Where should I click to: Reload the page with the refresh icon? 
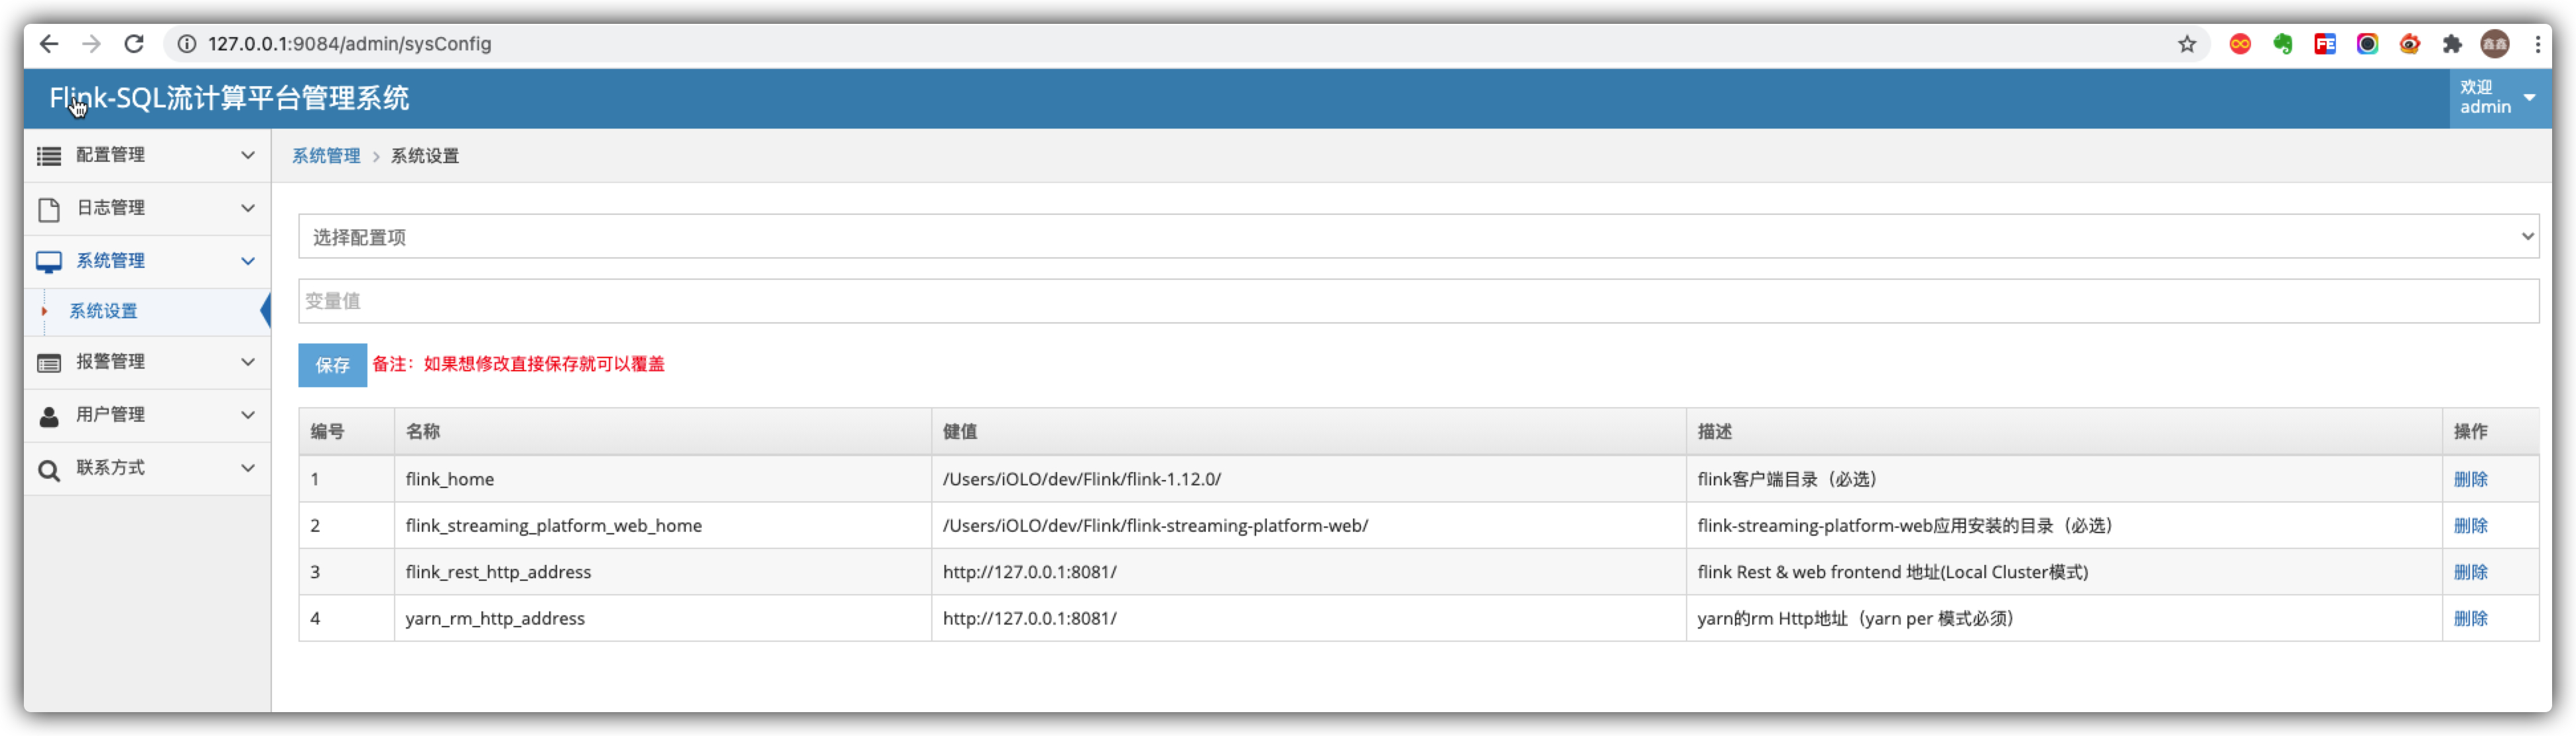click(x=135, y=44)
